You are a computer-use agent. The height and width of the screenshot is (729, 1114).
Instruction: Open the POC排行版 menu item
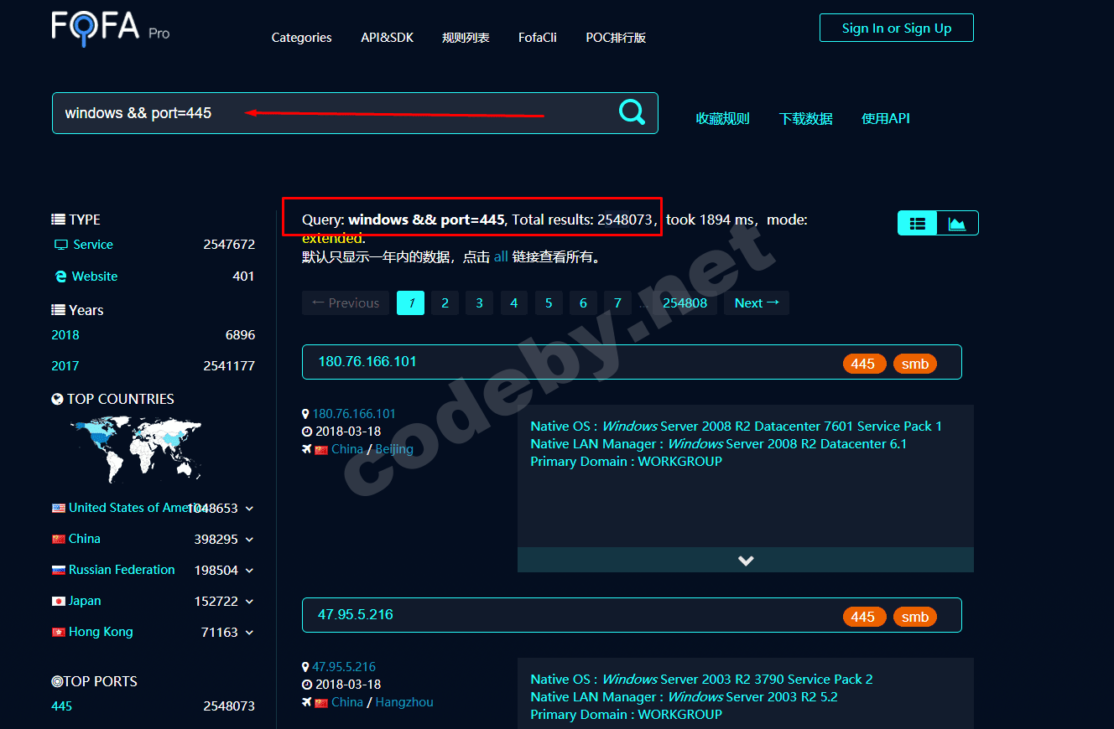tap(616, 38)
